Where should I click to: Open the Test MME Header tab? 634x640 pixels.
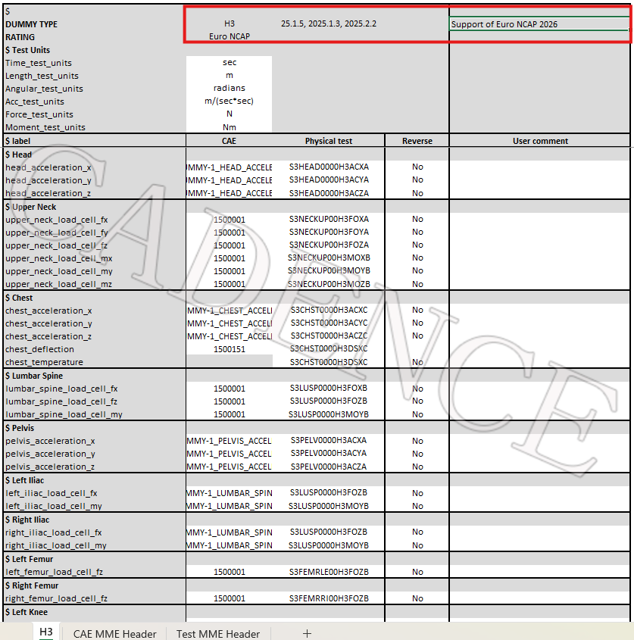(218, 633)
